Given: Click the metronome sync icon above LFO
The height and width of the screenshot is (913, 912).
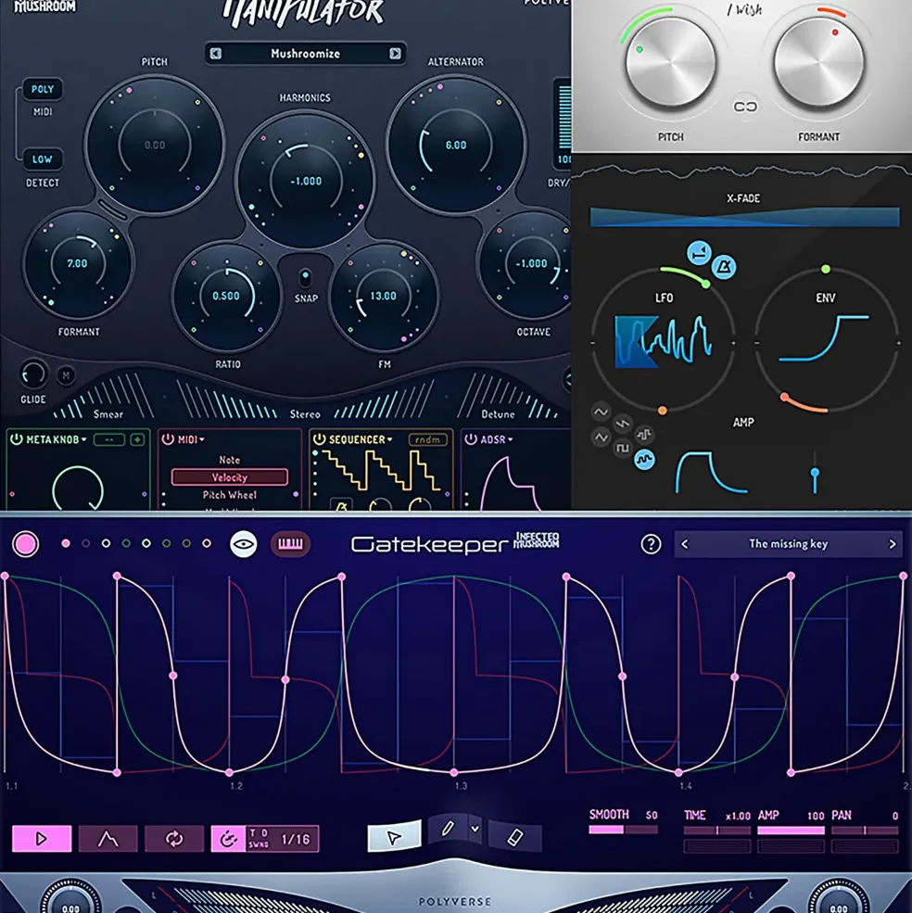Looking at the screenshot, I should [x=724, y=267].
